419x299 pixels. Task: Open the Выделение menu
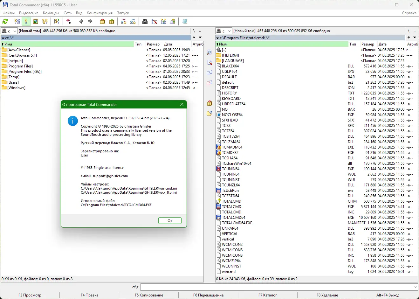29,13
